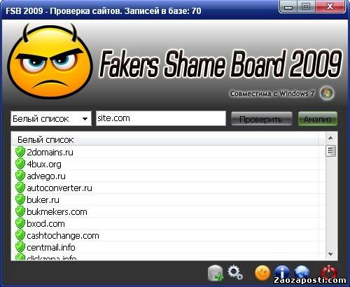Viewport: 350px width, 287px height.
Task: Minimize the FSB 2009 window
Action: pyautogui.click(x=288, y=7)
